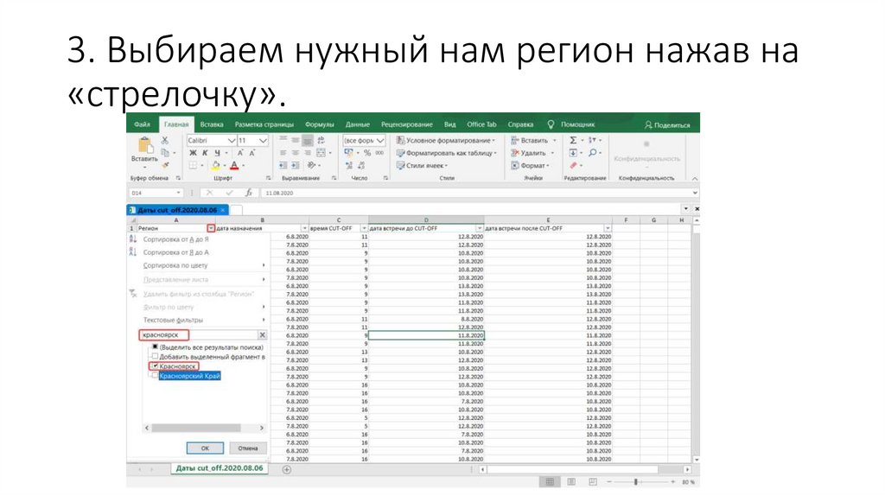The width and height of the screenshot is (885, 496).
Task: Open the Регион column filter arrow
Action: tap(211, 228)
